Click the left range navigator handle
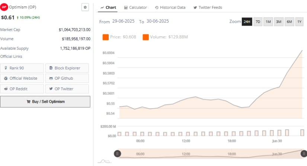Screen dimensions: 307x166 coord(117,154)
